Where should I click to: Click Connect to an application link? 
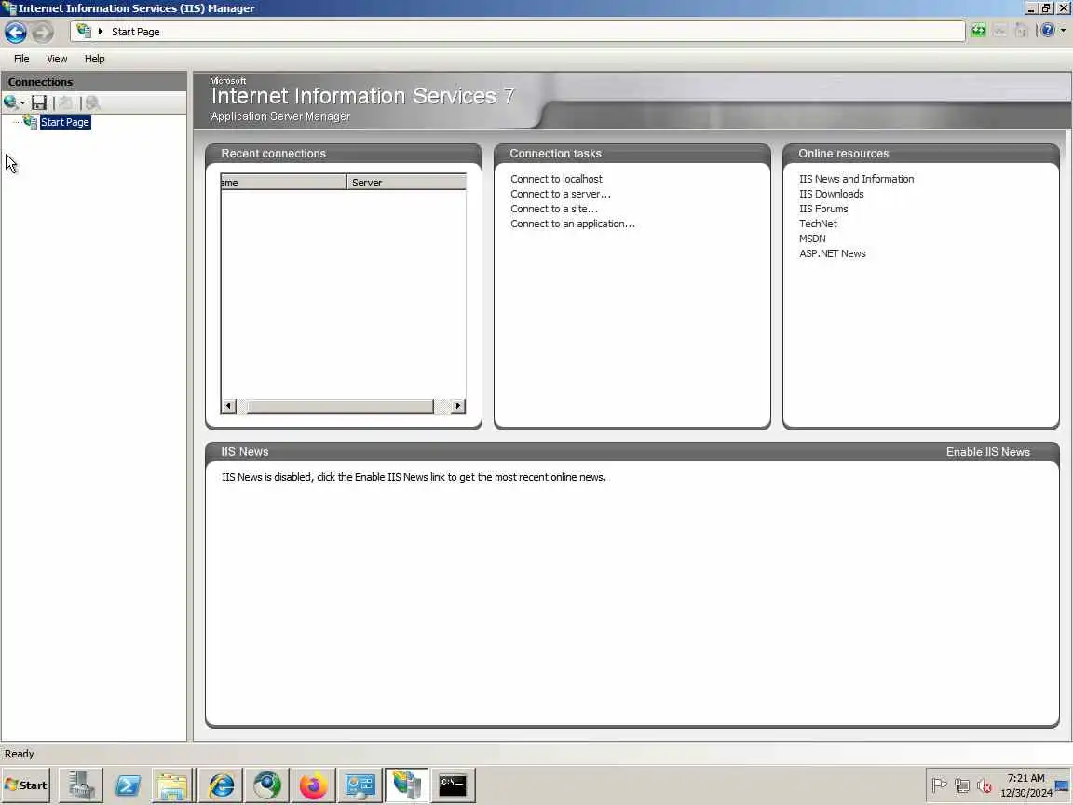(x=572, y=224)
